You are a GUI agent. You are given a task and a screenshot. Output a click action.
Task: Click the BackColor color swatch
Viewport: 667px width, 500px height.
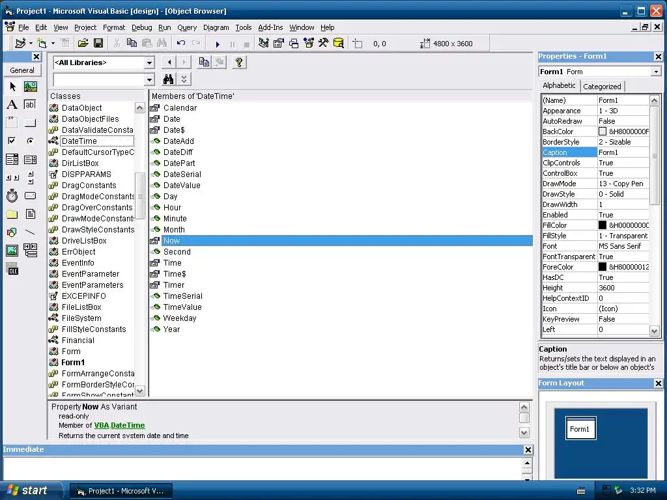(603, 132)
